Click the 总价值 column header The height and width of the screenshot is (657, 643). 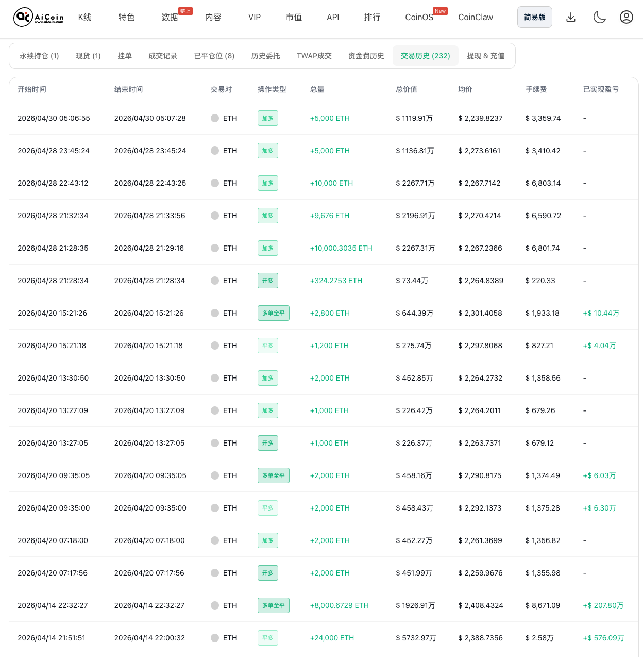407,89
